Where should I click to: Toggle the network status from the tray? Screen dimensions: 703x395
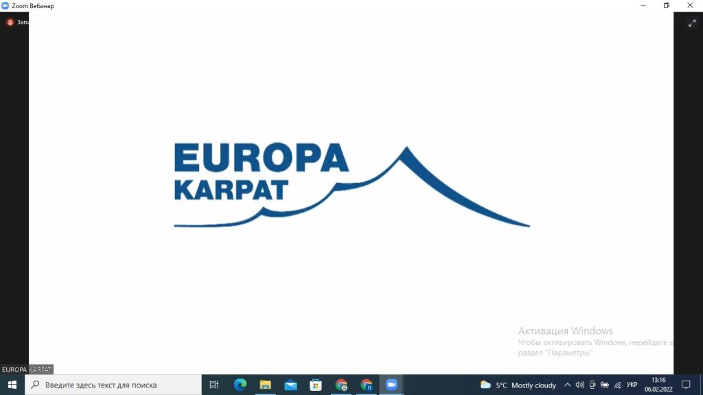point(617,385)
